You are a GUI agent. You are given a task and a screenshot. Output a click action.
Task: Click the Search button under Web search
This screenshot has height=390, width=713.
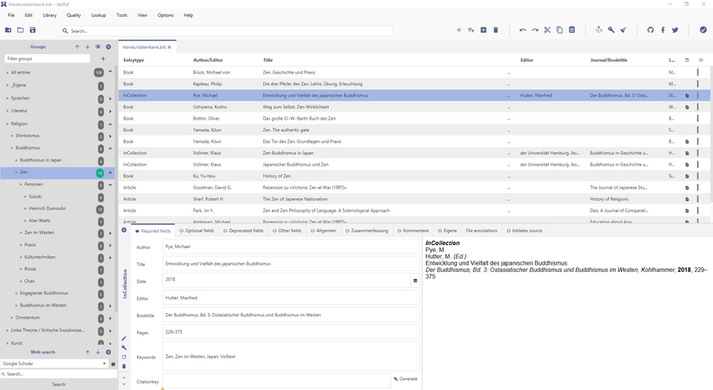(x=59, y=384)
